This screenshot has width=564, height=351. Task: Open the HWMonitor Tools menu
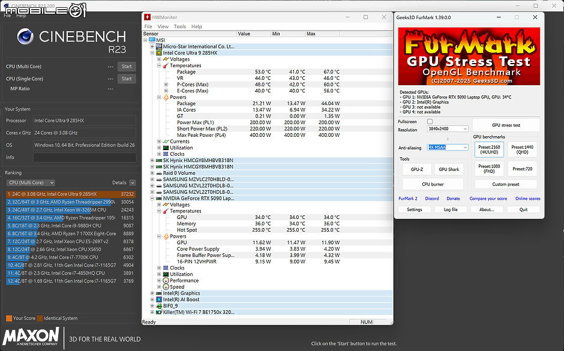180,26
